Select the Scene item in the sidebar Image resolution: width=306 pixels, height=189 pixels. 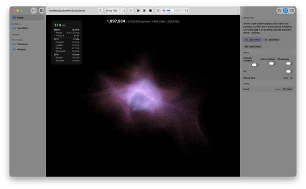(28, 17)
